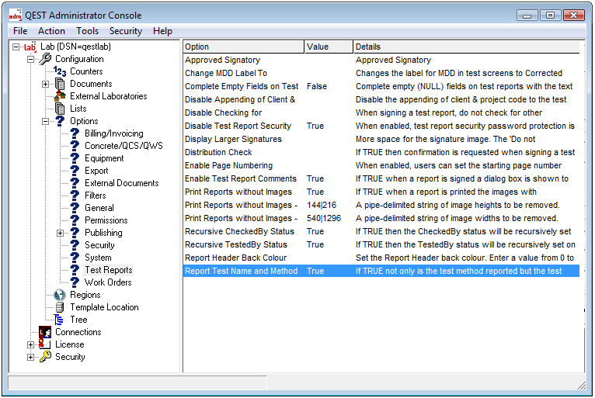
Task: Select the Report Header Back Colour option
Action: [x=235, y=258]
